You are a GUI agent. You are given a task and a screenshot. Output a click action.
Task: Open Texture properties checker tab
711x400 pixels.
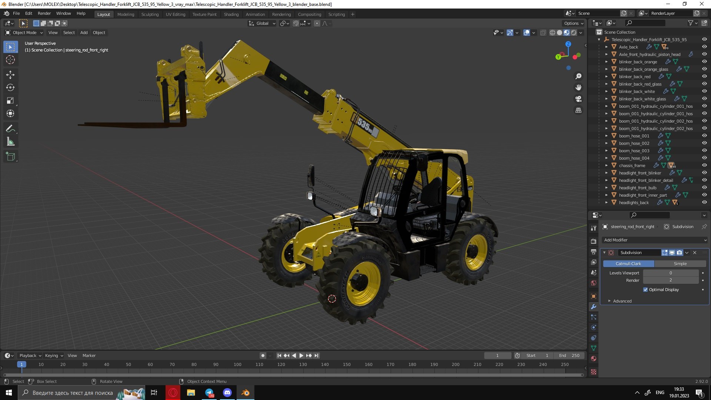tap(594, 371)
